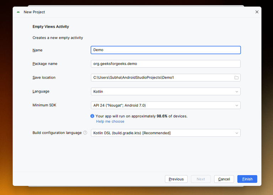Screen dimensions: 273x195
Task: Click the Cancel button
Action: coord(224,179)
